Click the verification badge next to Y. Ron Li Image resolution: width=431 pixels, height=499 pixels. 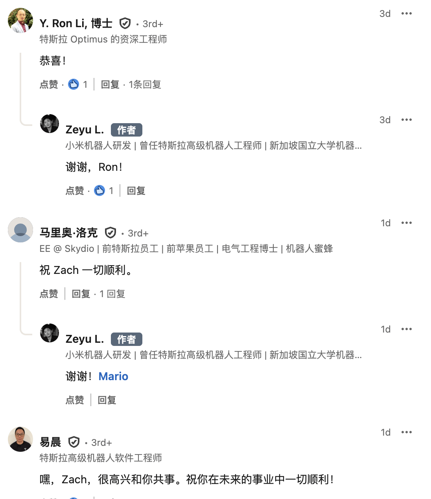pos(125,23)
